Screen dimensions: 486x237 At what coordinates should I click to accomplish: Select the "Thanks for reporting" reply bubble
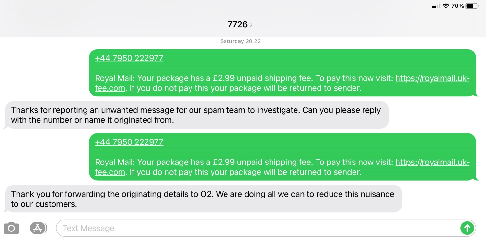tap(196, 115)
